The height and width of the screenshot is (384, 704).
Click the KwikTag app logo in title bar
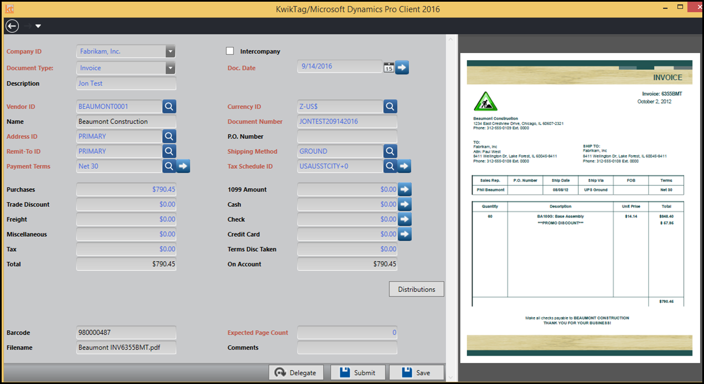click(x=9, y=8)
